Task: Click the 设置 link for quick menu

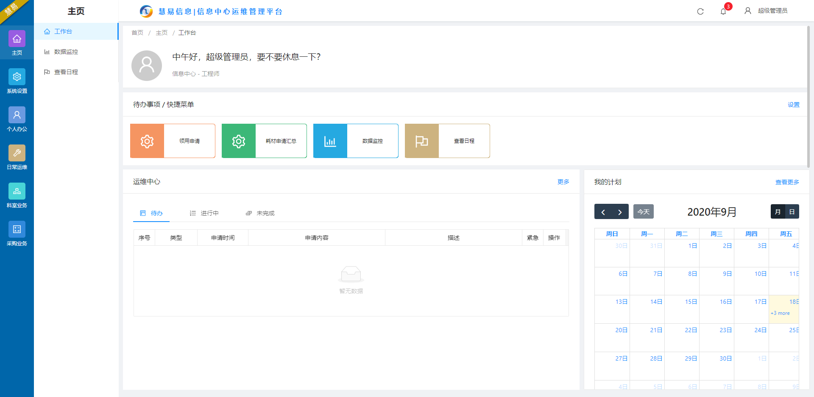Action: pos(793,105)
